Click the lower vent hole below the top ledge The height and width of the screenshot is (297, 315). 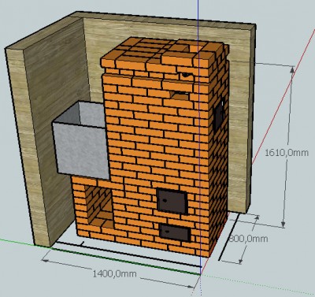pyautogui.click(x=180, y=95)
